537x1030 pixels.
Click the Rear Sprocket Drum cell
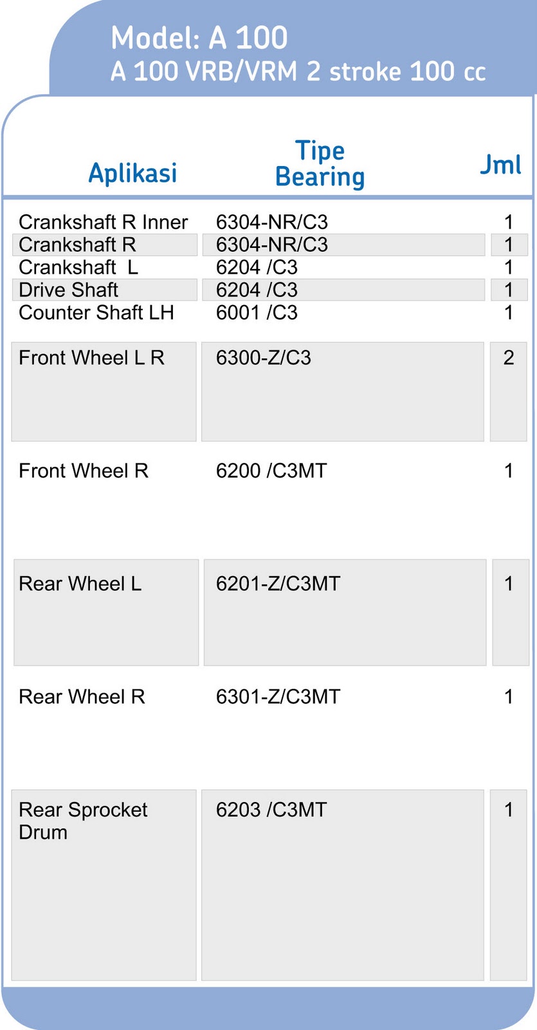tap(83, 820)
